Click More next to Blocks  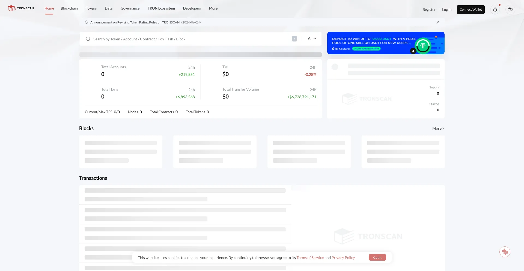438,128
